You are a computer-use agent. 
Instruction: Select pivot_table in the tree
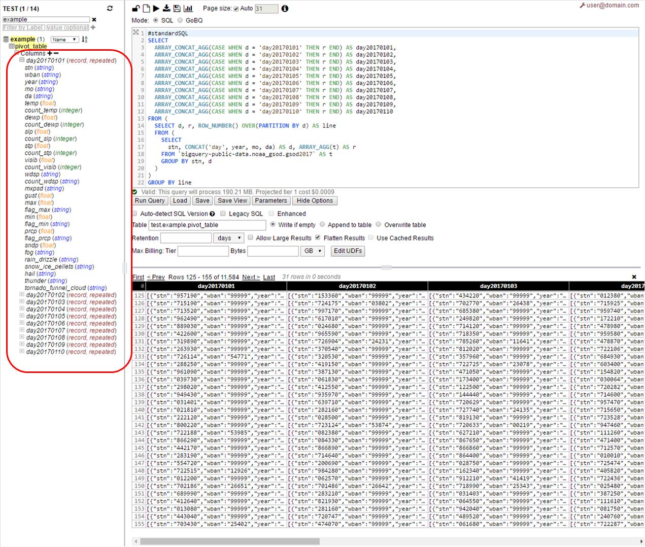(31, 46)
